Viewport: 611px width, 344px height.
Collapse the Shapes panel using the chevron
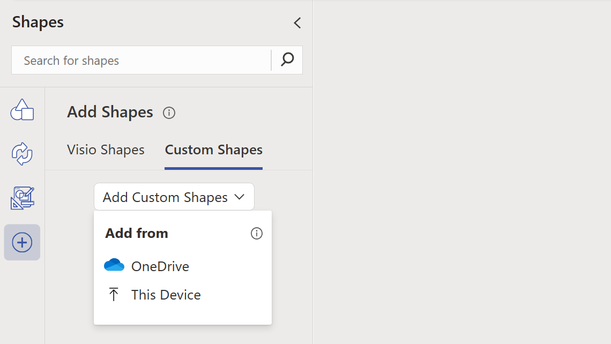coord(297,23)
